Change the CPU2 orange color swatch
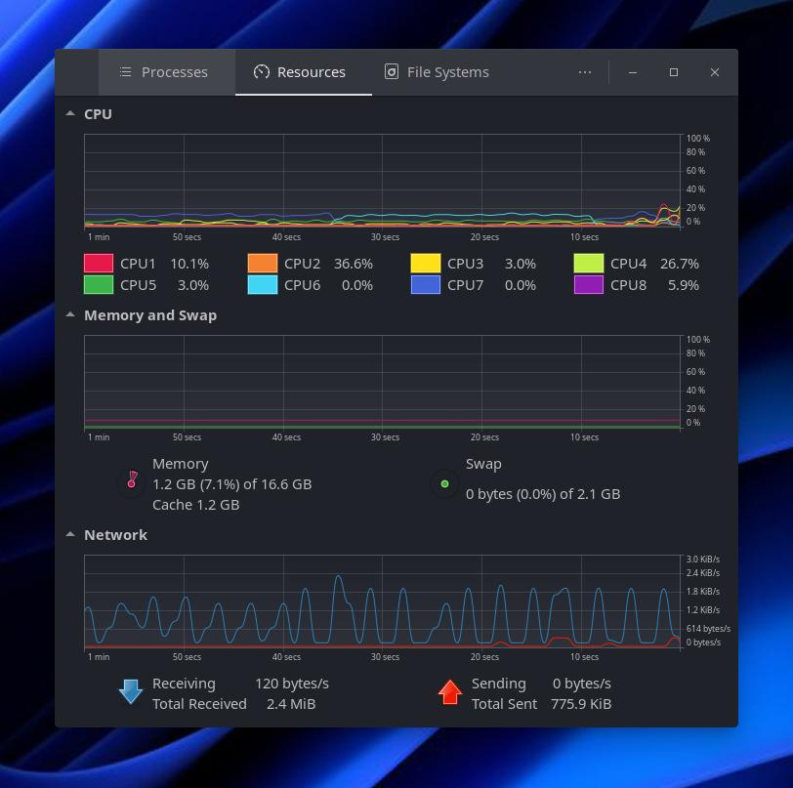793x788 pixels. (x=262, y=264)
